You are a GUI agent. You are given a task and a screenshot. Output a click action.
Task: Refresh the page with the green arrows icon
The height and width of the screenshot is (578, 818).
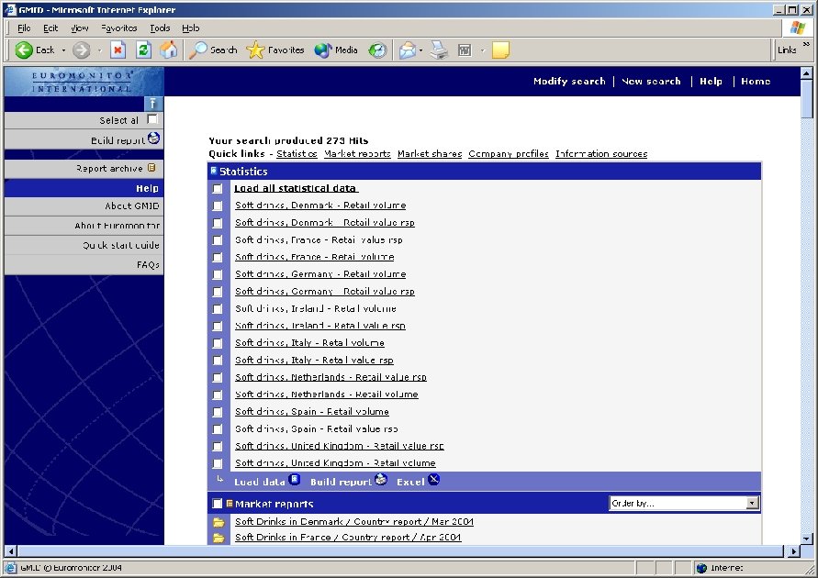coord(143,50)
